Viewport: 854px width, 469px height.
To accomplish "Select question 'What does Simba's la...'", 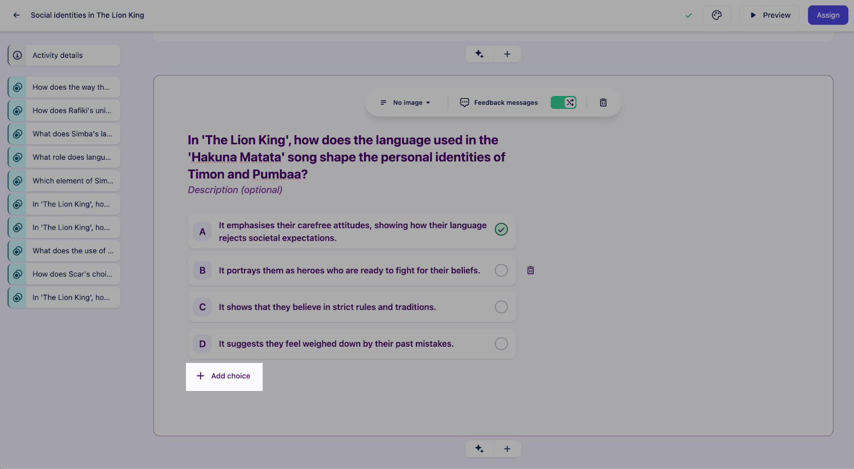I will click(64, 134).
